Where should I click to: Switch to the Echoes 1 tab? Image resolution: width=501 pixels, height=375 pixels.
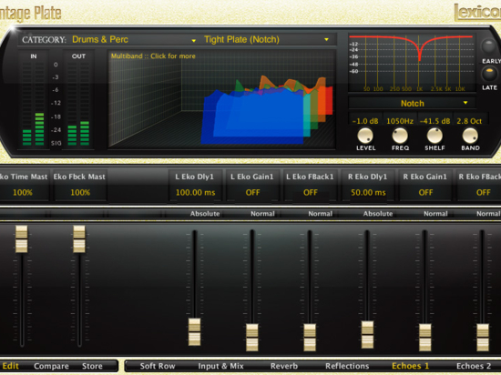pyautogui.click(x=410, y=366)
